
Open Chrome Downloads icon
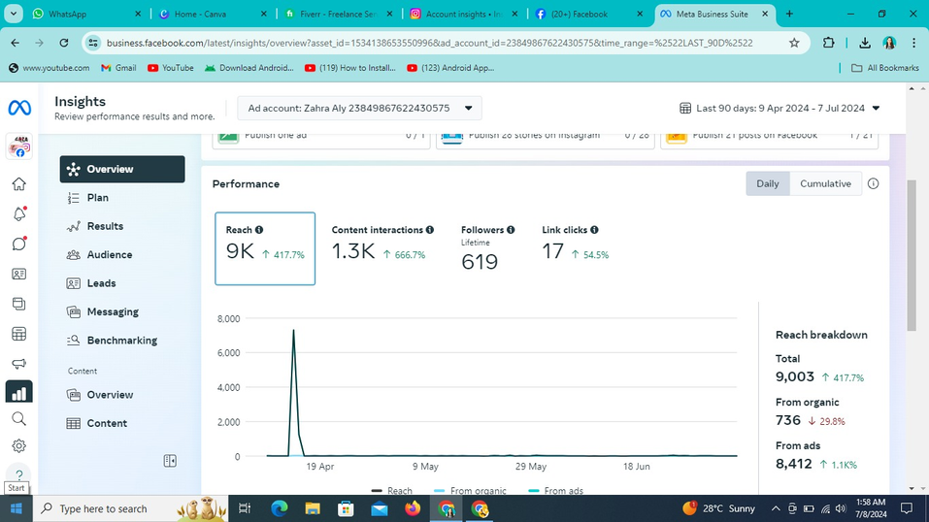(x=865, y=43)
